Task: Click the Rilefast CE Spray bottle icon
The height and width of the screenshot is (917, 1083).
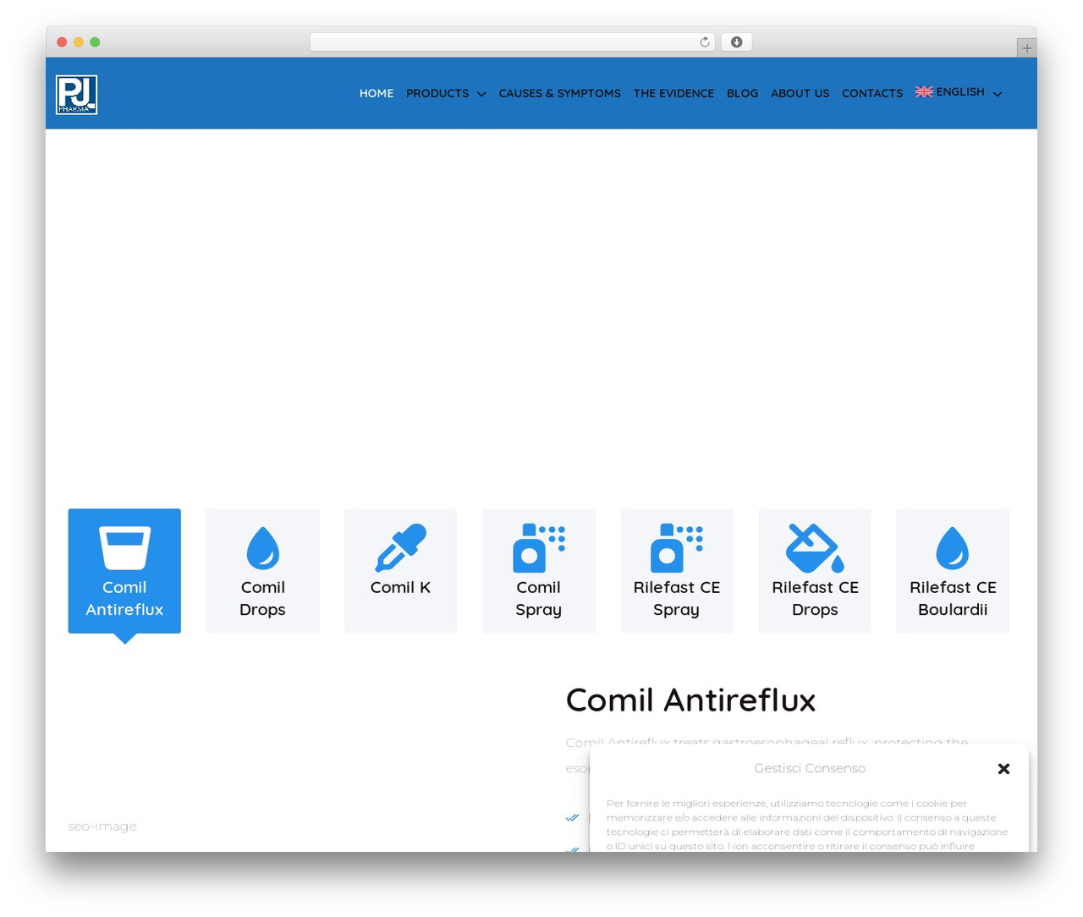Action: tap(677, 548)
